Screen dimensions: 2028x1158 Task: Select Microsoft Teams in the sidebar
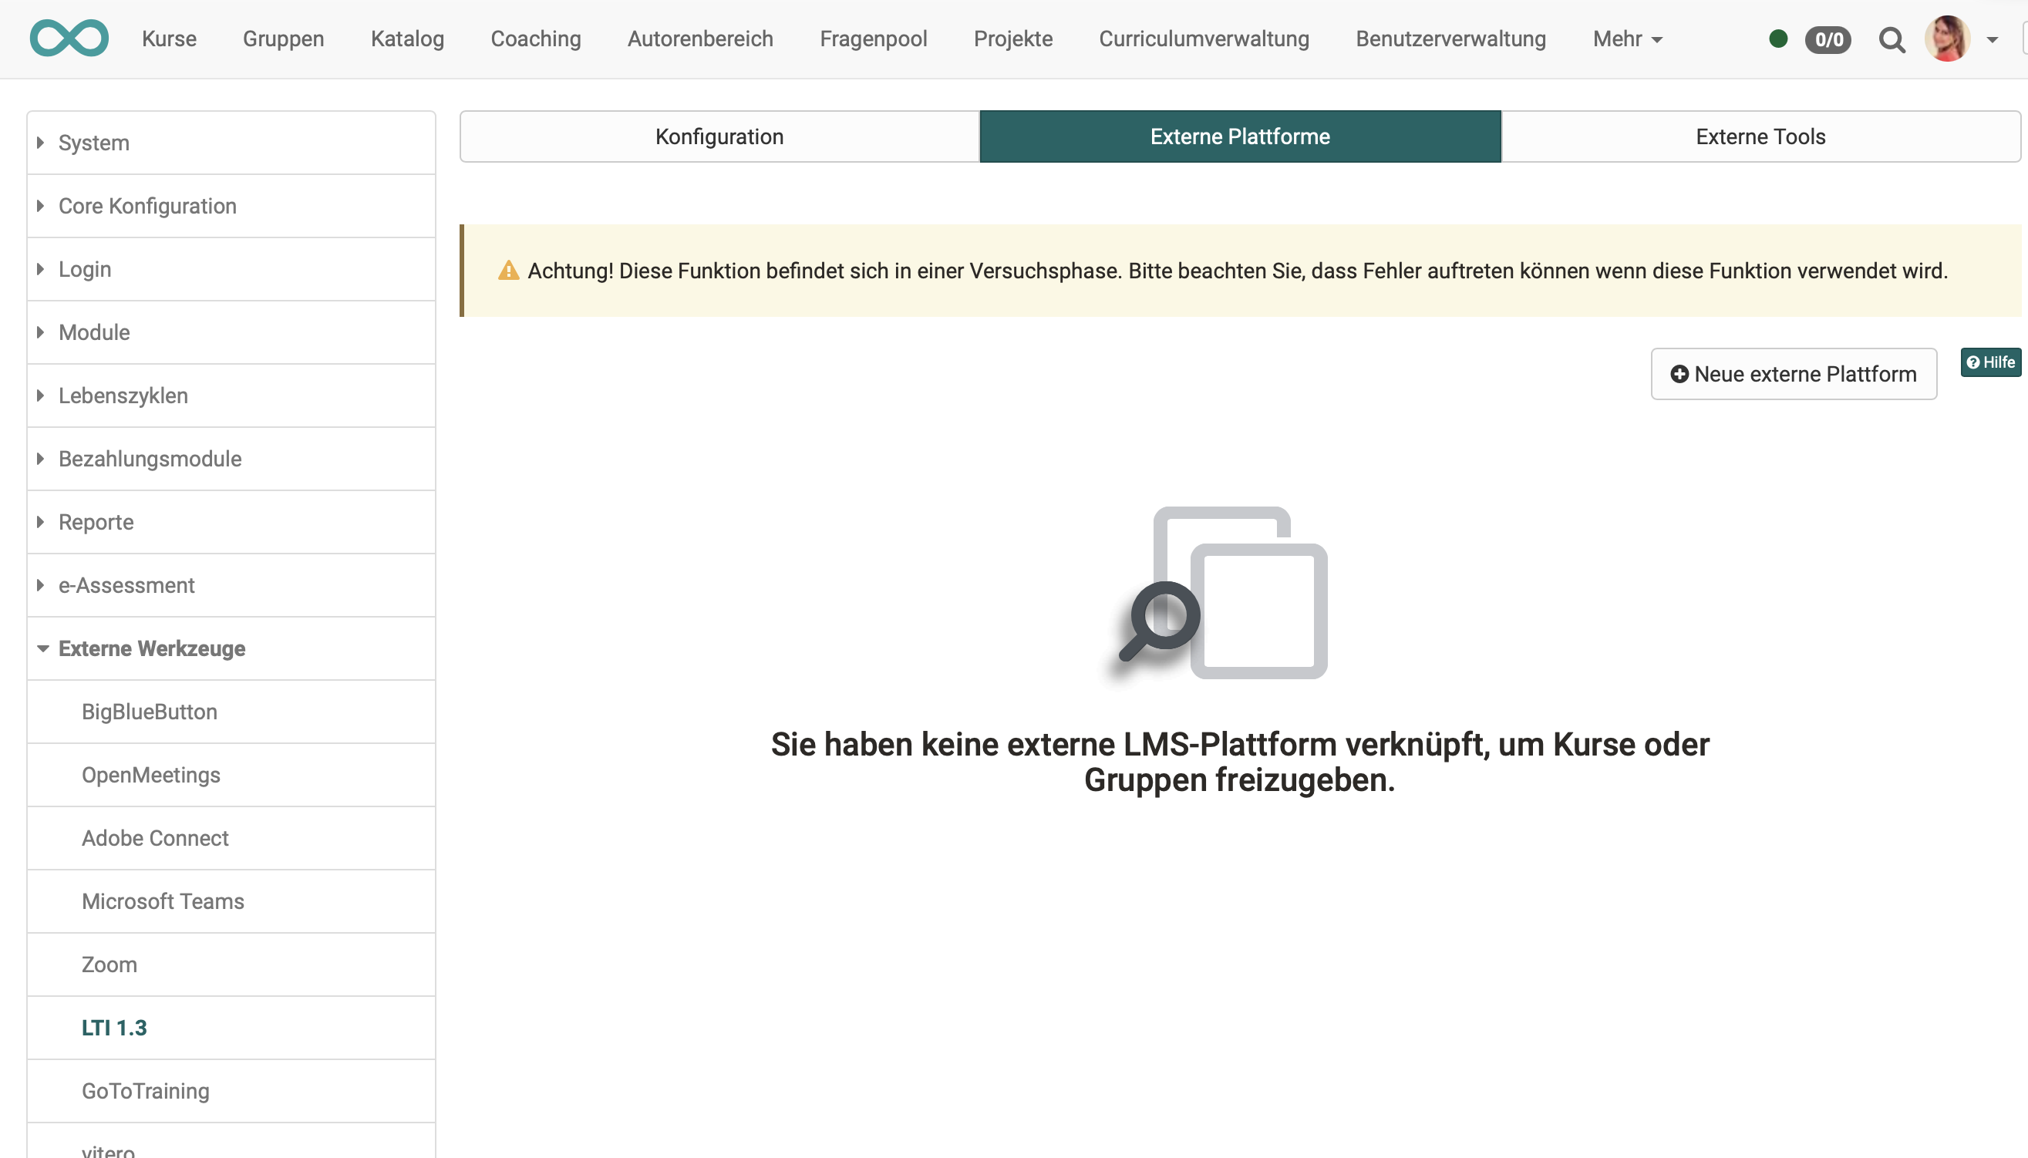coord(162,901)
